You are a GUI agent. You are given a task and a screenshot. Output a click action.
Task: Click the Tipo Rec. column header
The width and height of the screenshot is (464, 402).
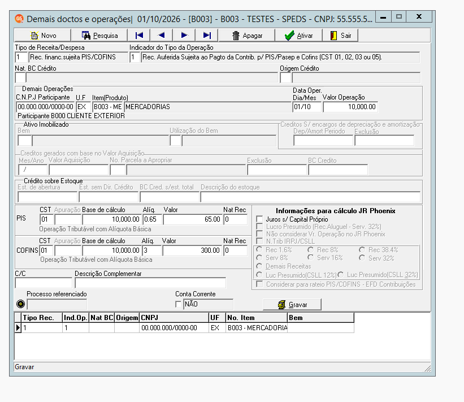pyautogui.click(x=42, y=318)
